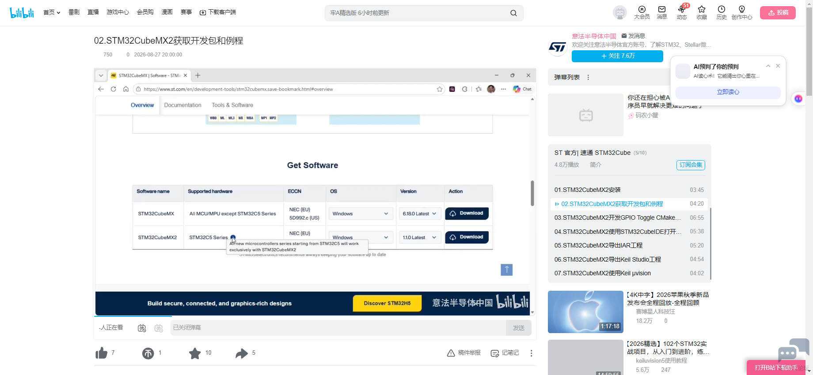This screenshot has width=813, height=375.
Task: Open the 弹幕列表 three-dot options
Action: pos(588,77)
